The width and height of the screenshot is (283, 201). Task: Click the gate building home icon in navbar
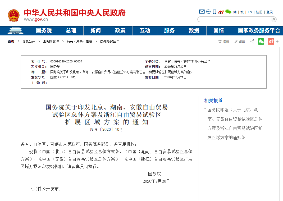(x=15, y=31)
